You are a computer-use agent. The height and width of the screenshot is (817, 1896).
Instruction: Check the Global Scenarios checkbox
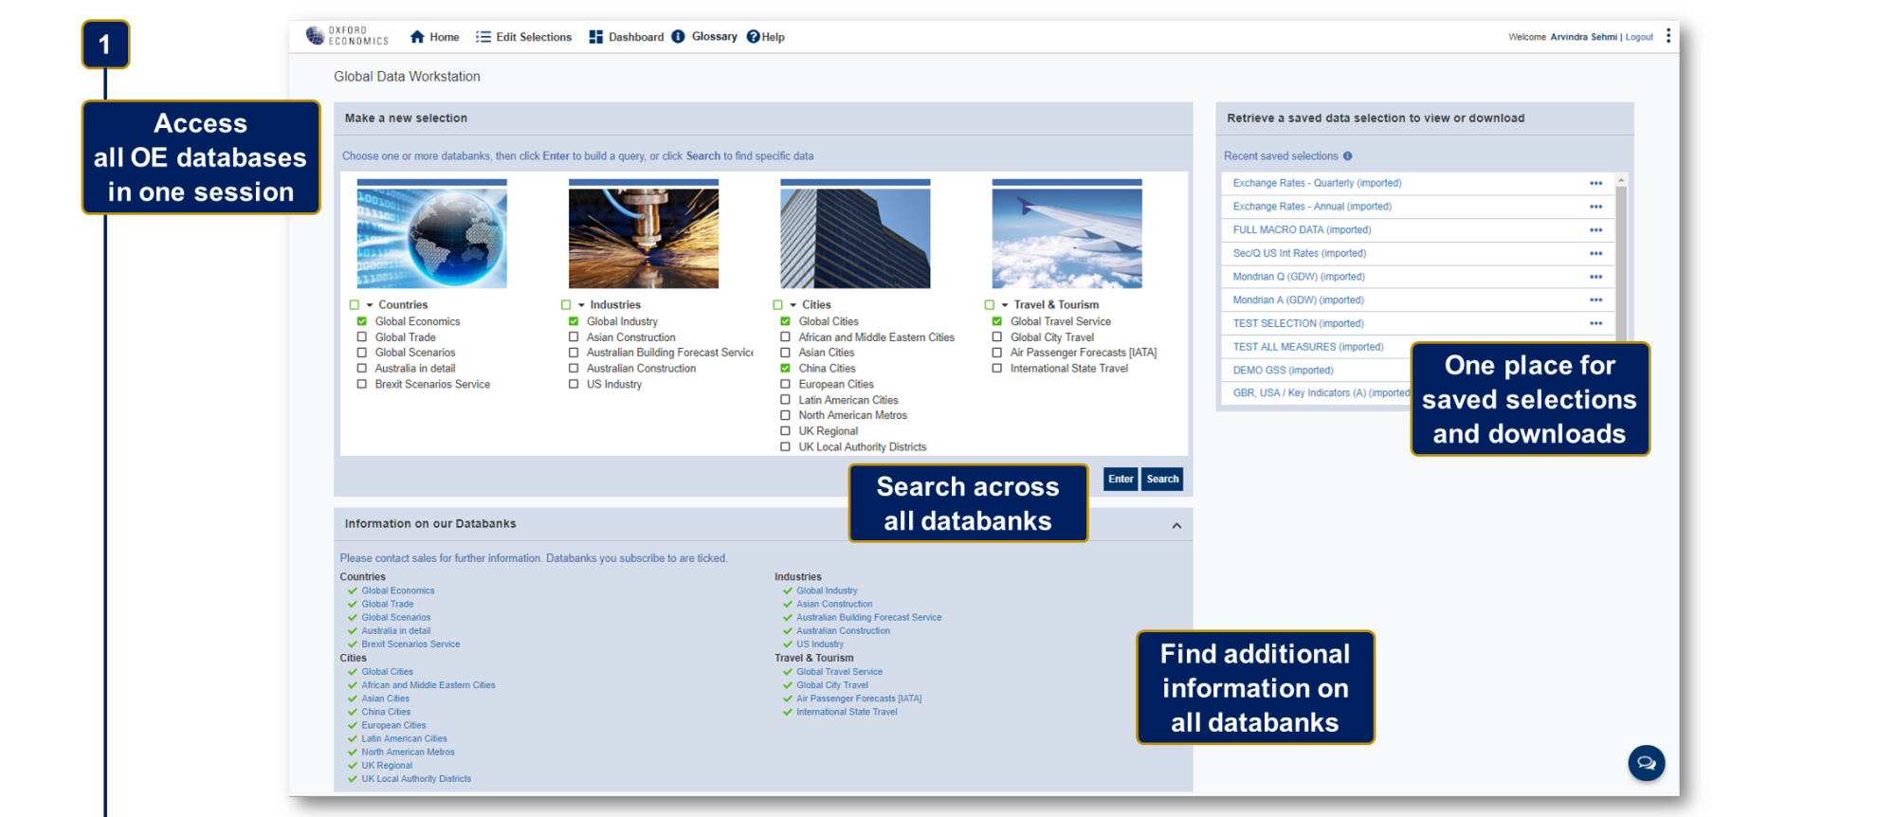(362, 353)
